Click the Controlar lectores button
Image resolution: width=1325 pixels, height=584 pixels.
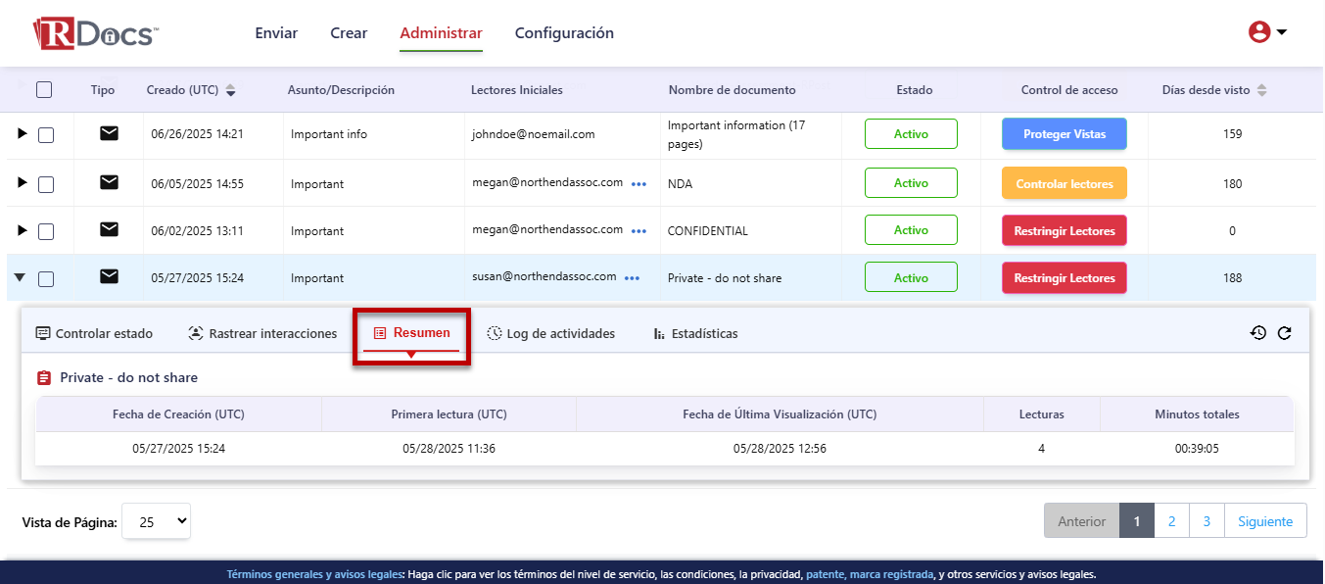pos(1064,183)
